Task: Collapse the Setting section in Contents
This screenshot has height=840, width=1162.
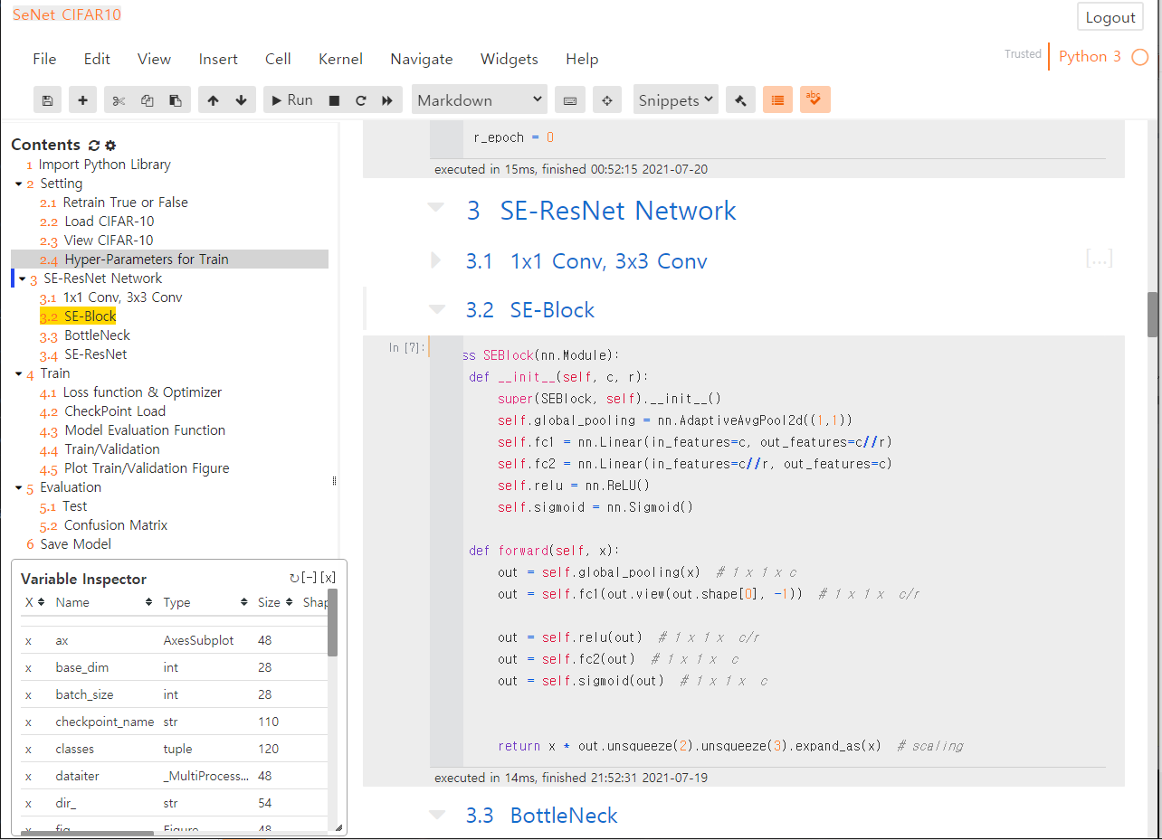Action: [19, 184]
